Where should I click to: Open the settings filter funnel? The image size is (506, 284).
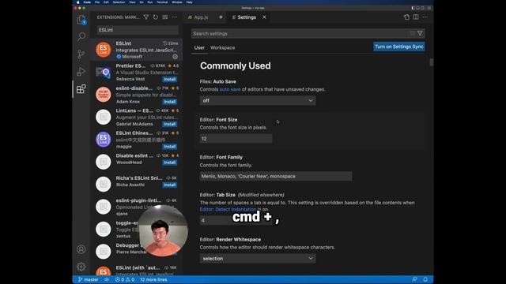coord(420,33)
